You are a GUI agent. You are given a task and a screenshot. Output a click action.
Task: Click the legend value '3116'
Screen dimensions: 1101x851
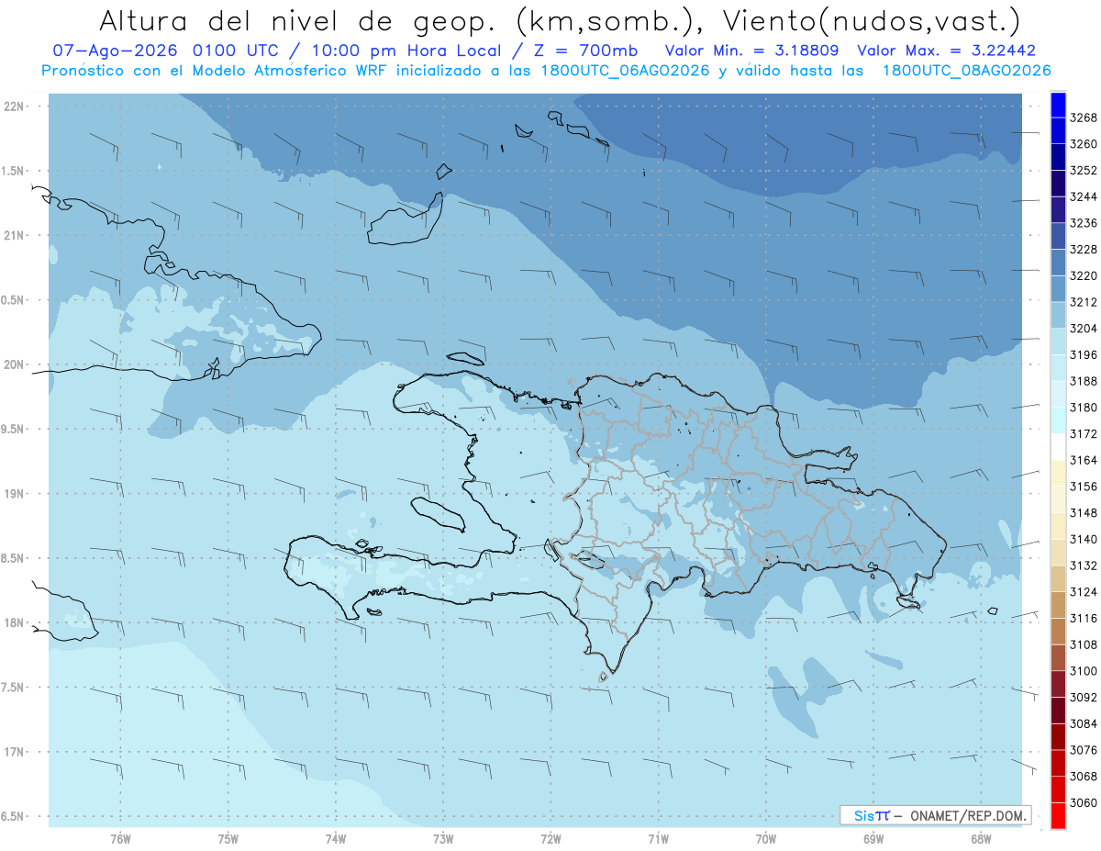(1084, 618)
